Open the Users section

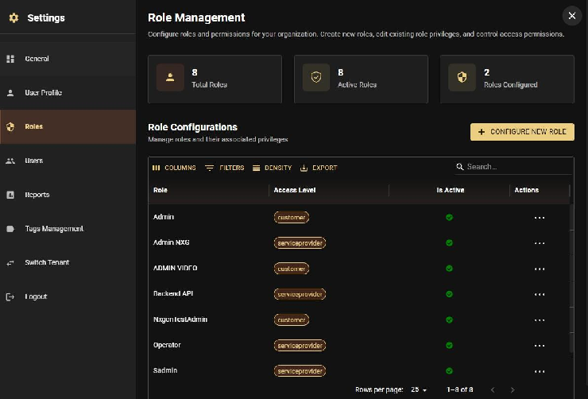tap(68, 161)
